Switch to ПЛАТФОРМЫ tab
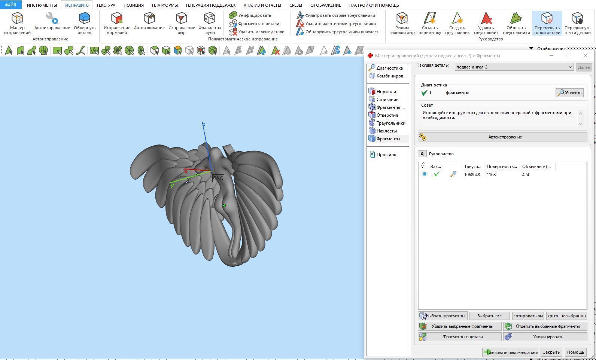596x360 pixels. 165,5
